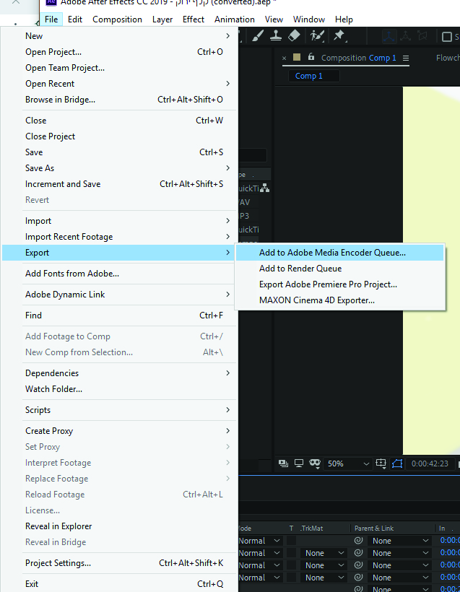The width and height of the screenshot is (460, 592).
Task: Open the Effect menu
Action: [x=194, y=19]
